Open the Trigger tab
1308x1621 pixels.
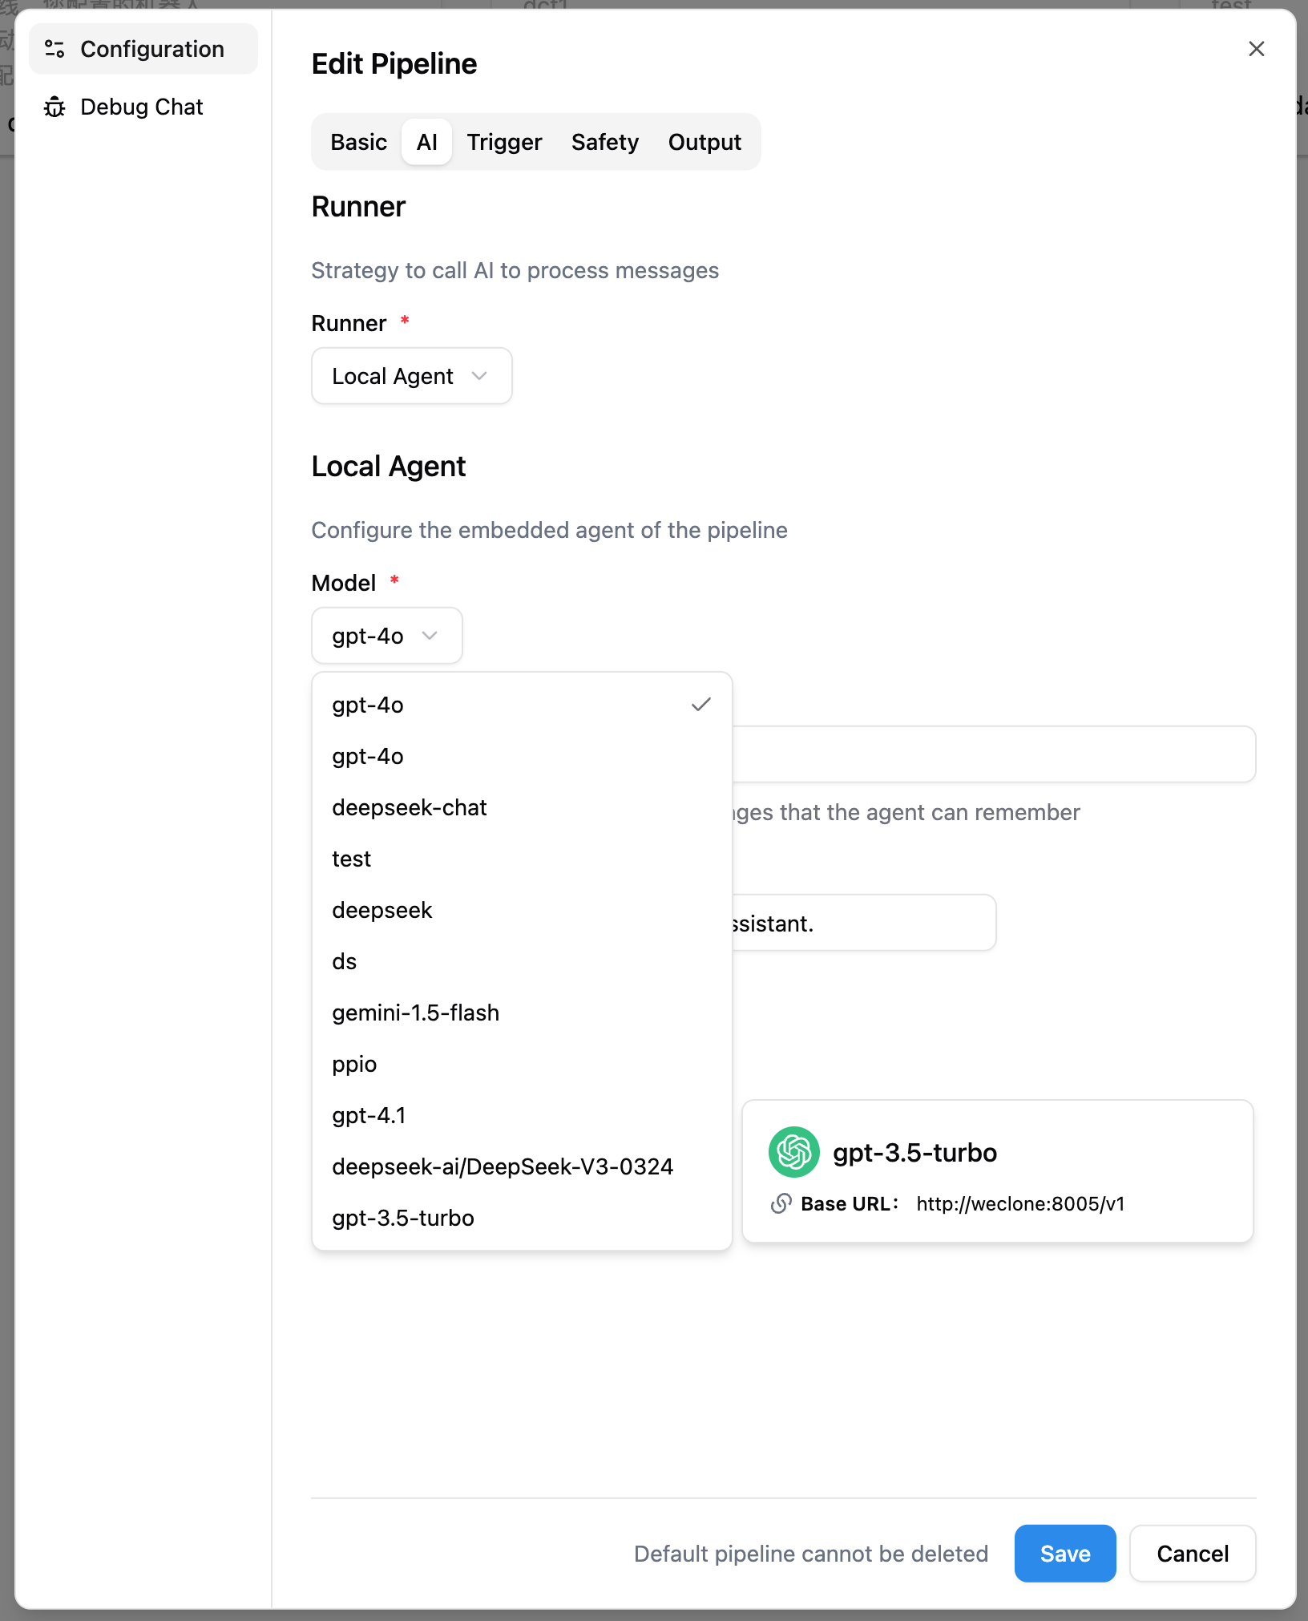[504, 142]
